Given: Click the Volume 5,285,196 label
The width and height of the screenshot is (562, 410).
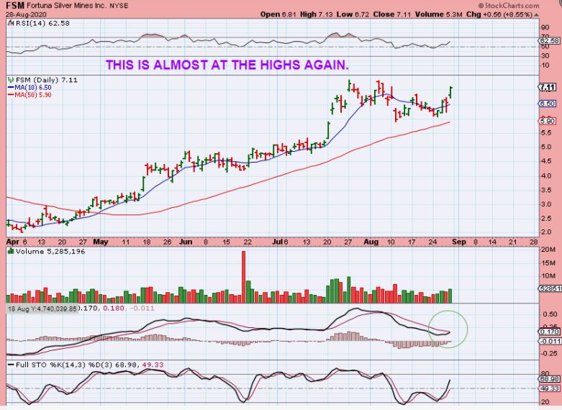Looking at the screenshot, I should click(x=50, y=252).
